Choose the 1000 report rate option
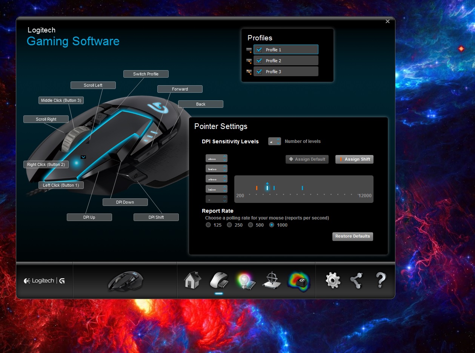Image resolution: width=475 pixels, height=353 pixels. coord(272,225)
